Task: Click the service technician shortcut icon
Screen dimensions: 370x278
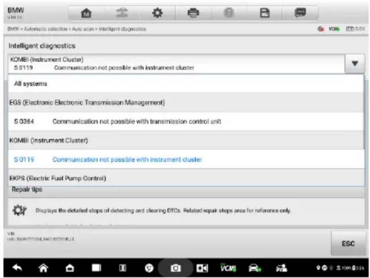Action: pyautogui.click(x=282, y=268)
